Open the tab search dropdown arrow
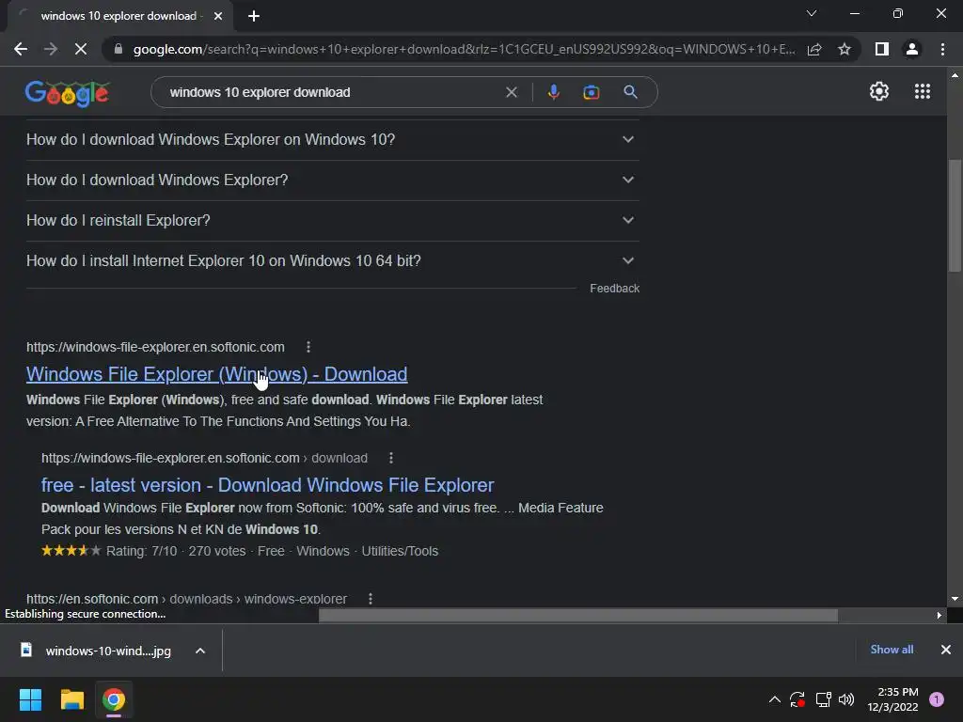963x722 pixels. click(812, 13)
